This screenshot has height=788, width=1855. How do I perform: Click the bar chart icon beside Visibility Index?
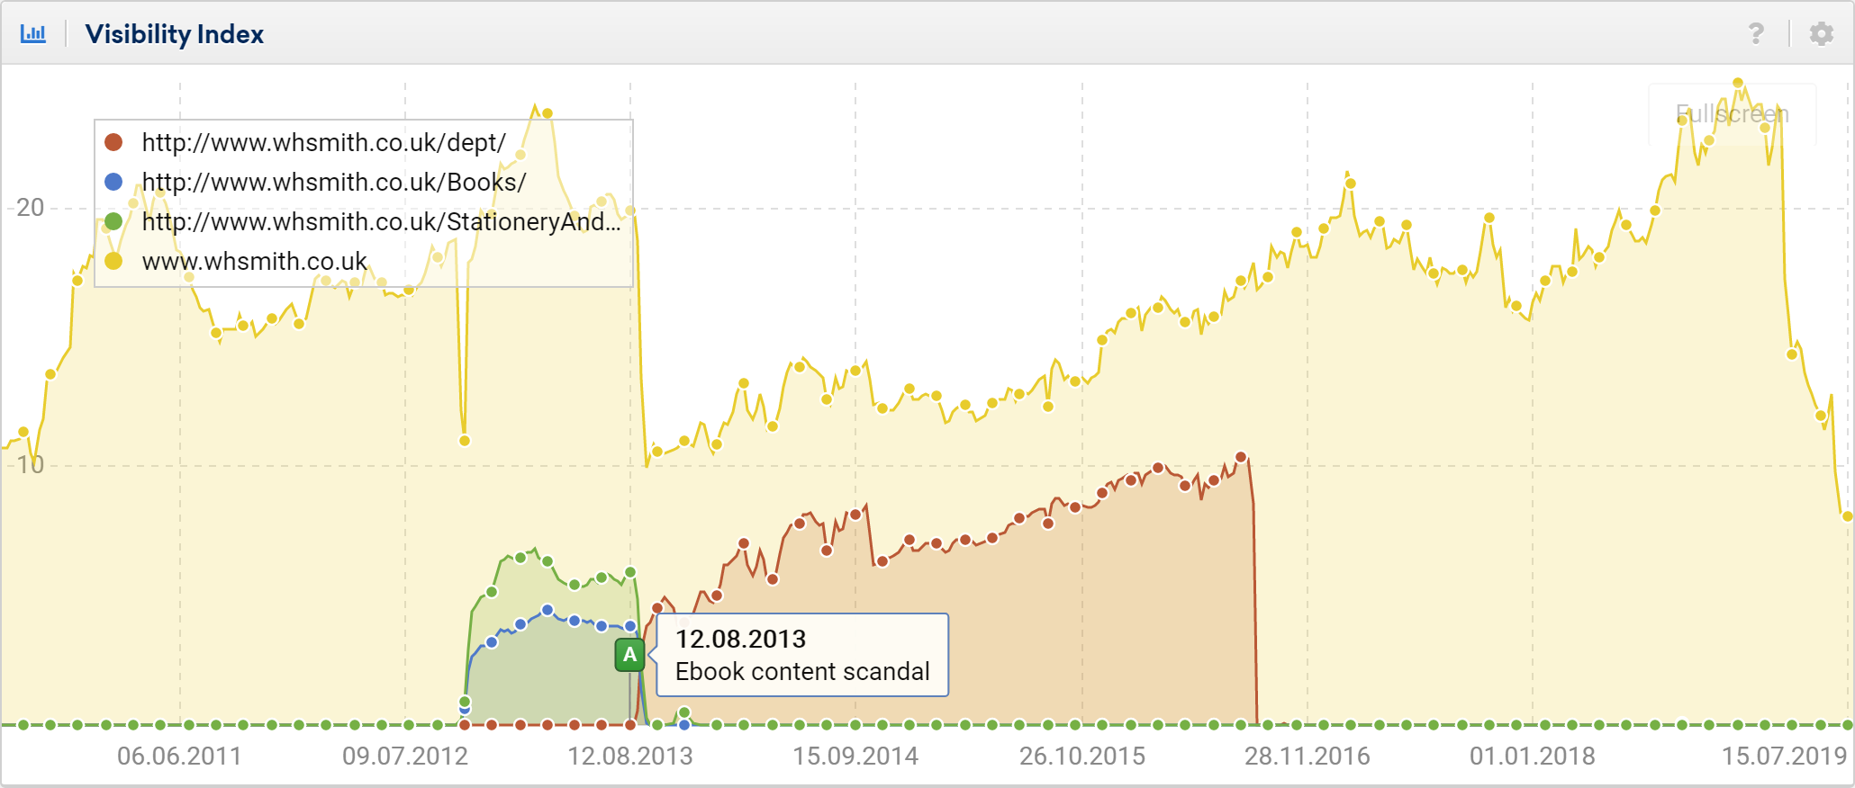pos(33,34)
